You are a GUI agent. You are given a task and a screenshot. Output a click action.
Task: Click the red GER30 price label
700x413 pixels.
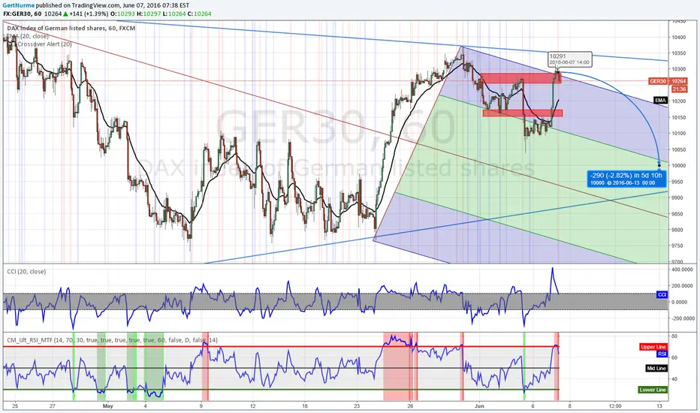(x=659, y=81)
